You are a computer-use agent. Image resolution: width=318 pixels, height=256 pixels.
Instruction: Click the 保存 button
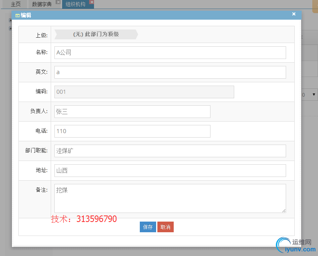148,227
